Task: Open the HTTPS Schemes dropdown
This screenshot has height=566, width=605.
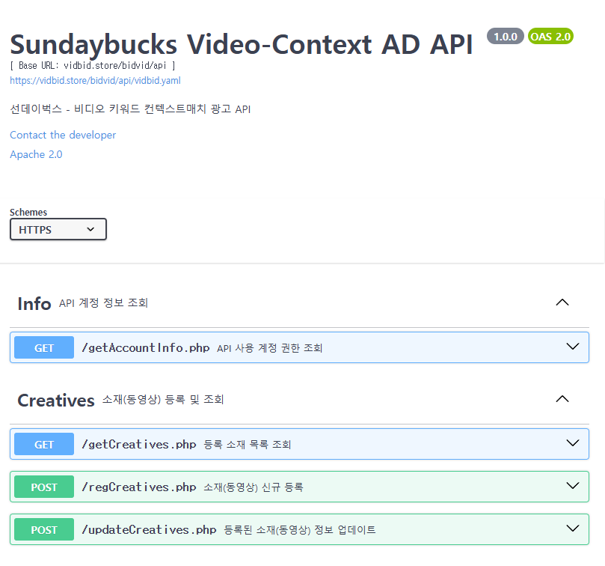Action: pos(58,229)
